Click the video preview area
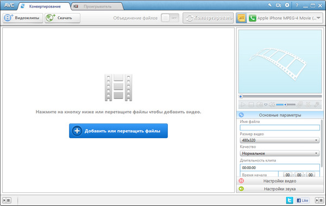 pos(280,61)
